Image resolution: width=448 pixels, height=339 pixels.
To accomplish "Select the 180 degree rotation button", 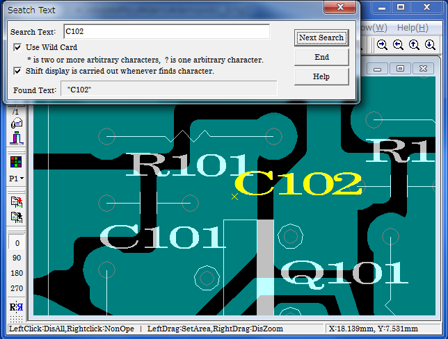I will point(17,273).
